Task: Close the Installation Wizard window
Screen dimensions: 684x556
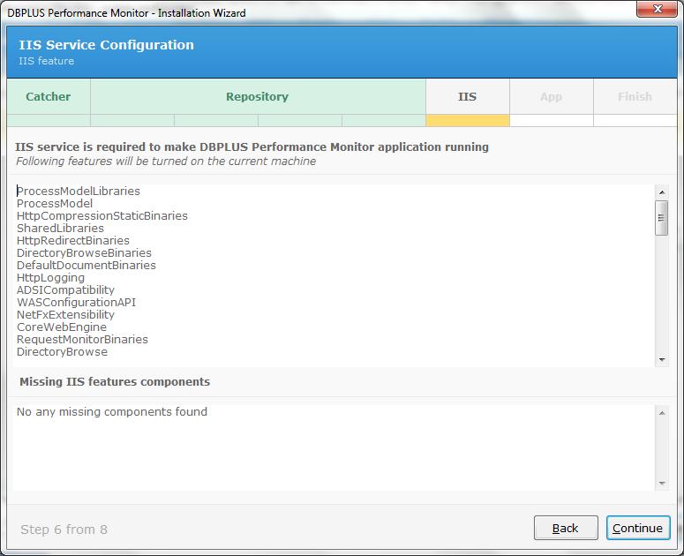Action: pos(657,9)
